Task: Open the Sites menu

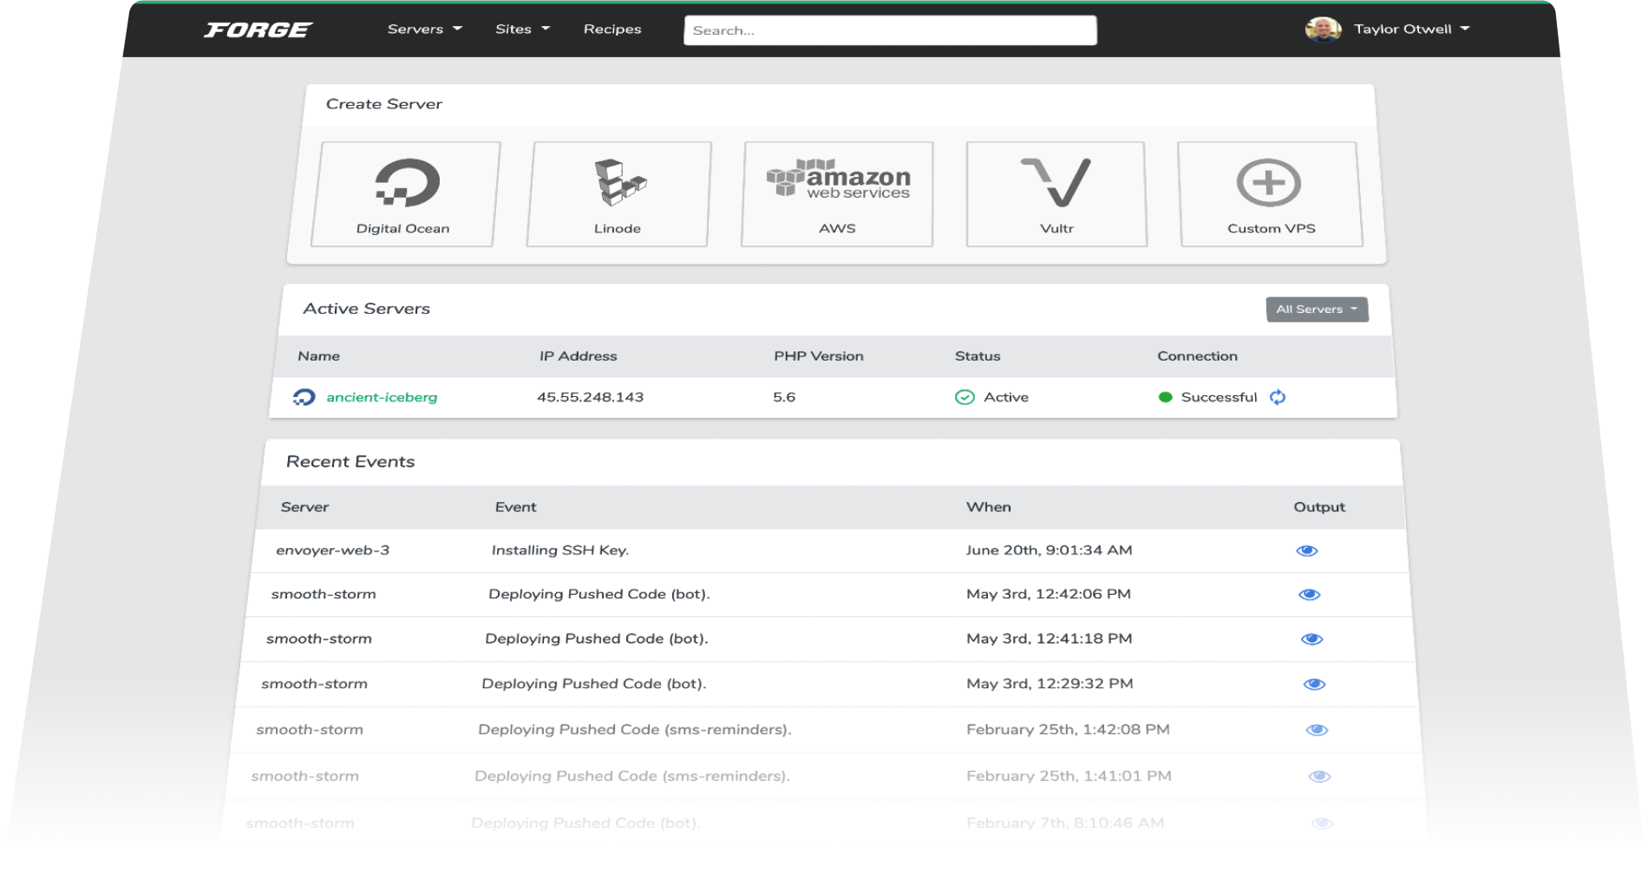Action: pyautogui.click(x=520, y=29)
